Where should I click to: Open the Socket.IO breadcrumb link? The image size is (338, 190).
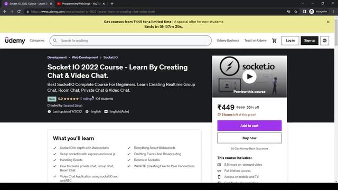tap(110, 58)
